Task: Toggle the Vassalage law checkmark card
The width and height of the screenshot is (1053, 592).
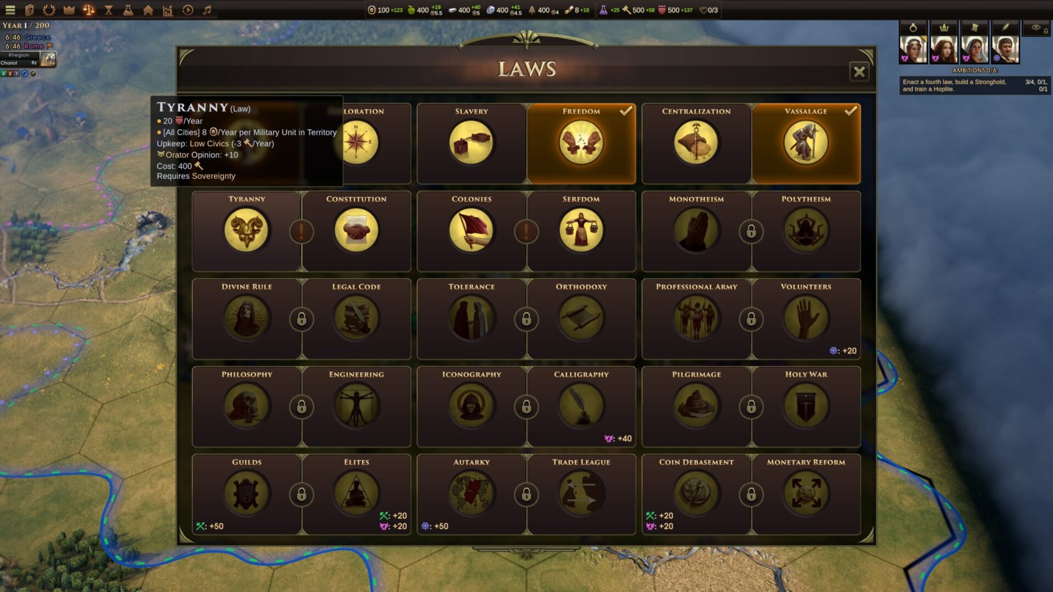Action: point(806,144)
